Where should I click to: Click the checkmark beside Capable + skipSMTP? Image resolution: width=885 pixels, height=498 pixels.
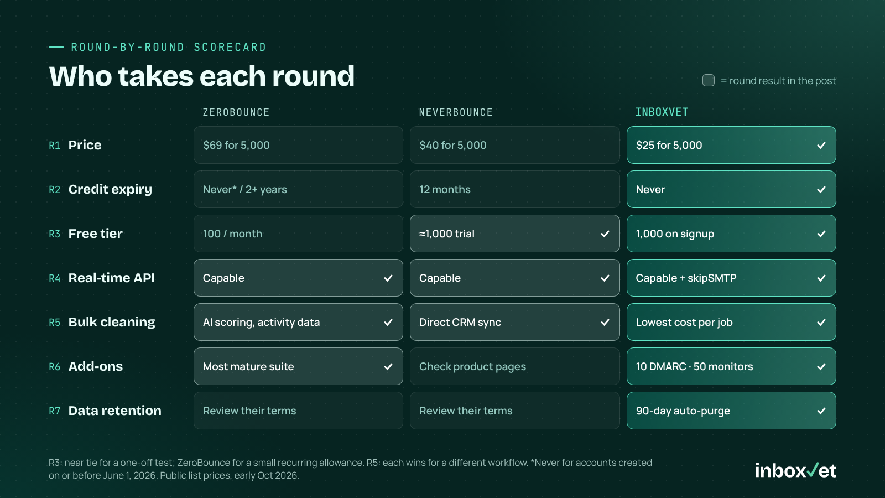coord(821,278)
